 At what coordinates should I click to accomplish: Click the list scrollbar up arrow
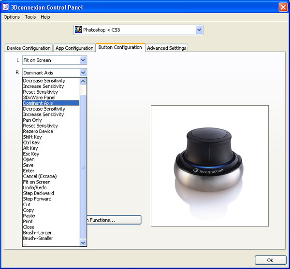click(x=83, y=81)
